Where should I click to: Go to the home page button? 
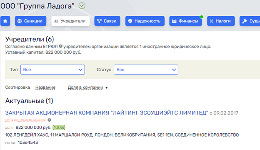tap(5, 21)
